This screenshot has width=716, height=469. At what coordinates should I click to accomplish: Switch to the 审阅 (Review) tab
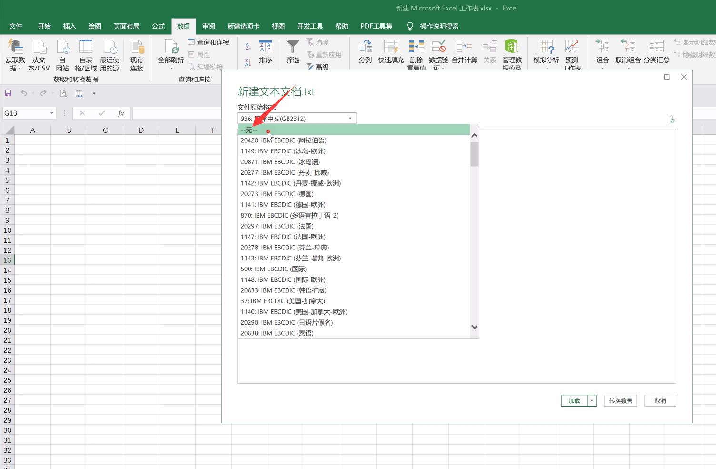pos(209,26)
